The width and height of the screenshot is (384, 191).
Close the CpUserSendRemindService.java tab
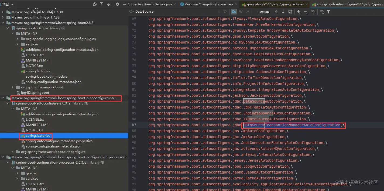click(175, 4)
